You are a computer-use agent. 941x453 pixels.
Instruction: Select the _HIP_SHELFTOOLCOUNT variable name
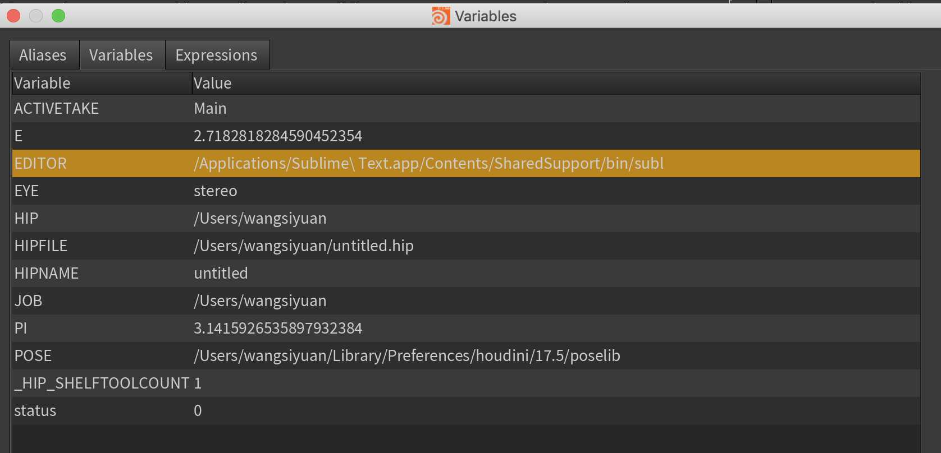[x=102, y=383]
